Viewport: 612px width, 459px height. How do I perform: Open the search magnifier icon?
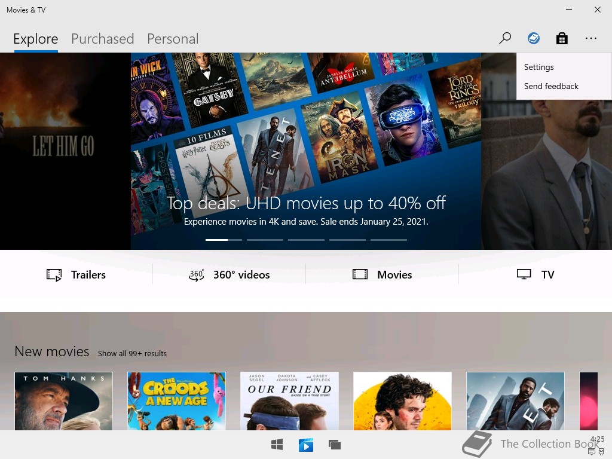coord(504,38)
